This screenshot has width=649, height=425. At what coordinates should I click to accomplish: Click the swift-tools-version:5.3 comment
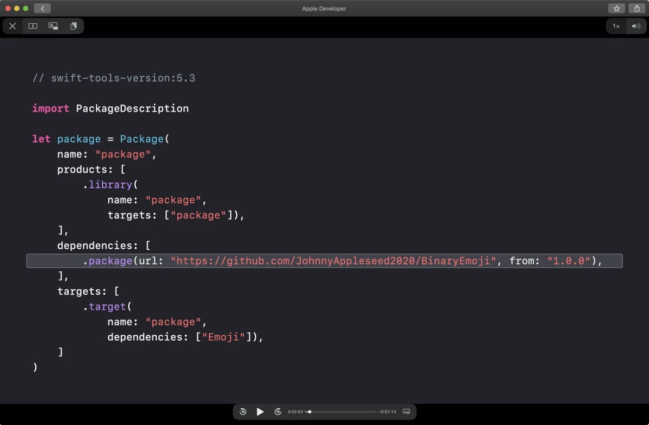114,78
